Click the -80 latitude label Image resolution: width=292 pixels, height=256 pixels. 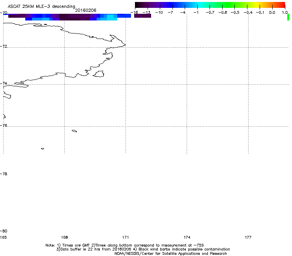pos(4,231)
